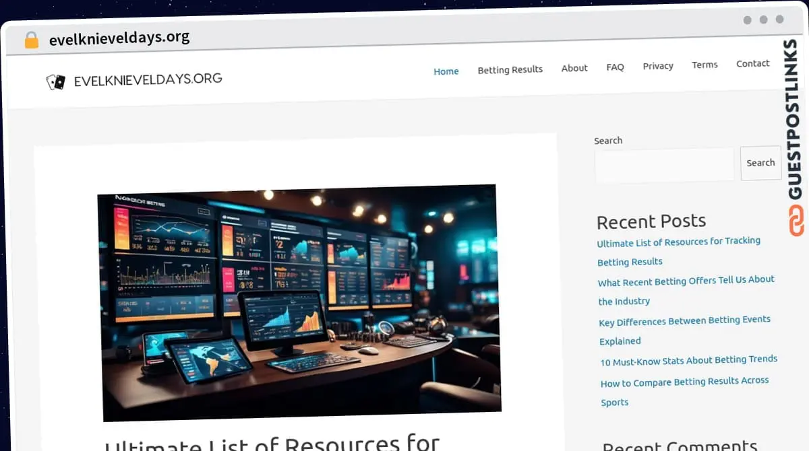Click the Guestpostlinks chain-link logo icon

click(796, 221)
